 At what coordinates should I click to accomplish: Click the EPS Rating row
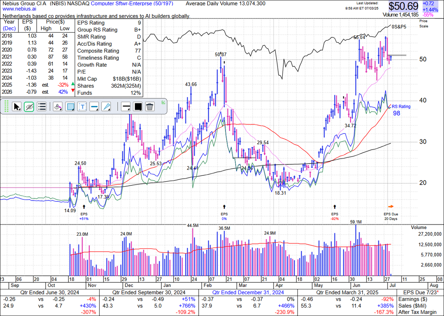[109, 23]
